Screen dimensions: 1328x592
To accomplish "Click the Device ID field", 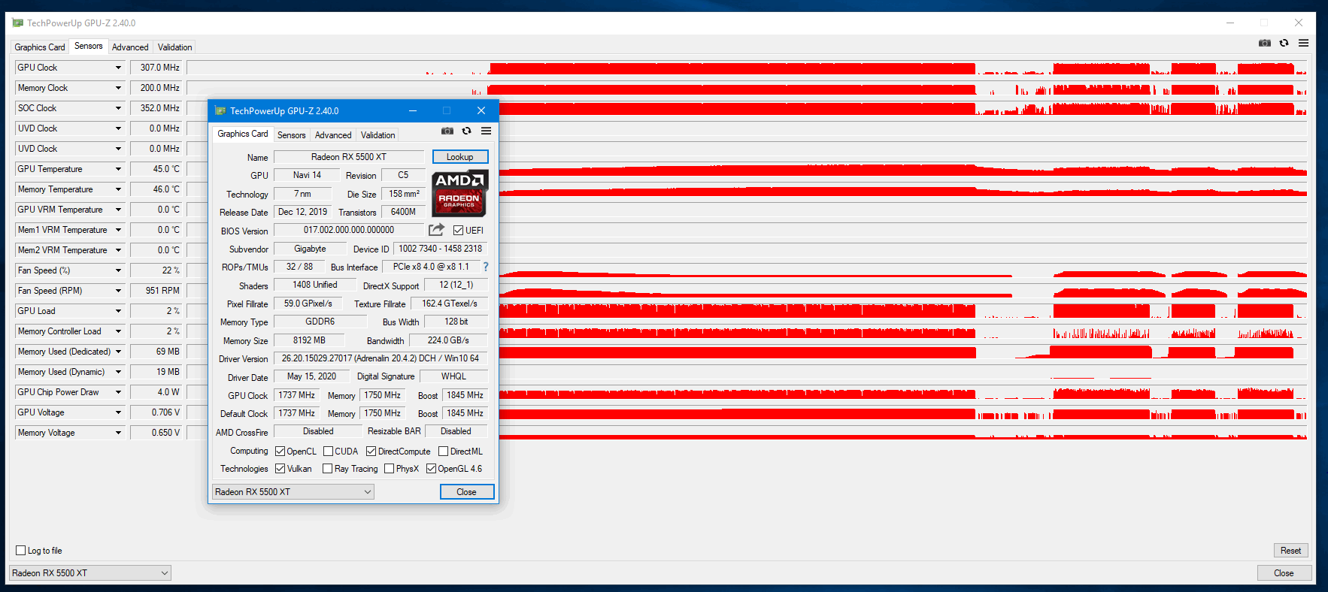I will 441,249.
